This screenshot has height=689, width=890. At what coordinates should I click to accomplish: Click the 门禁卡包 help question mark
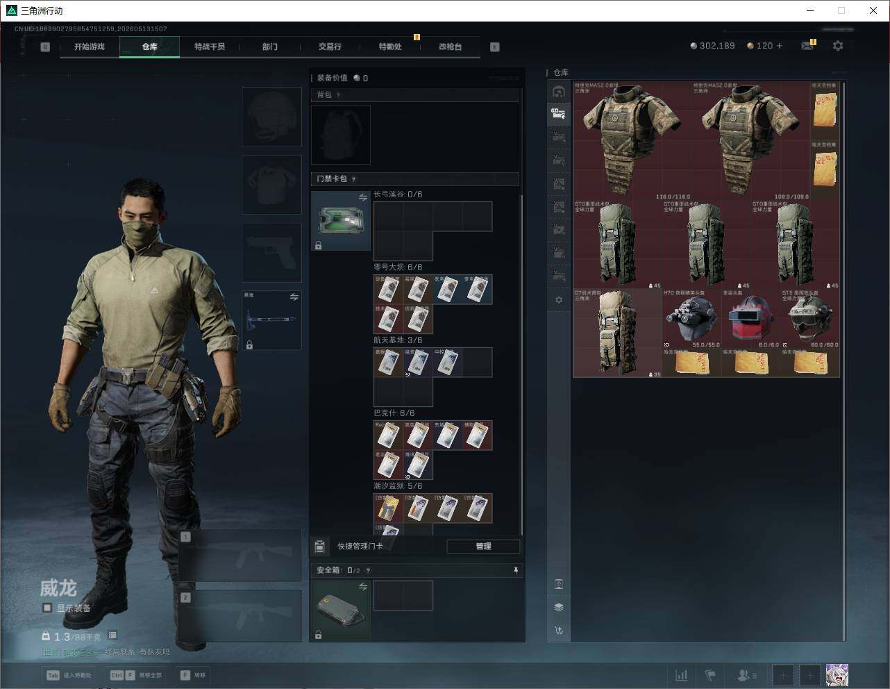click(x=354, y=179)
